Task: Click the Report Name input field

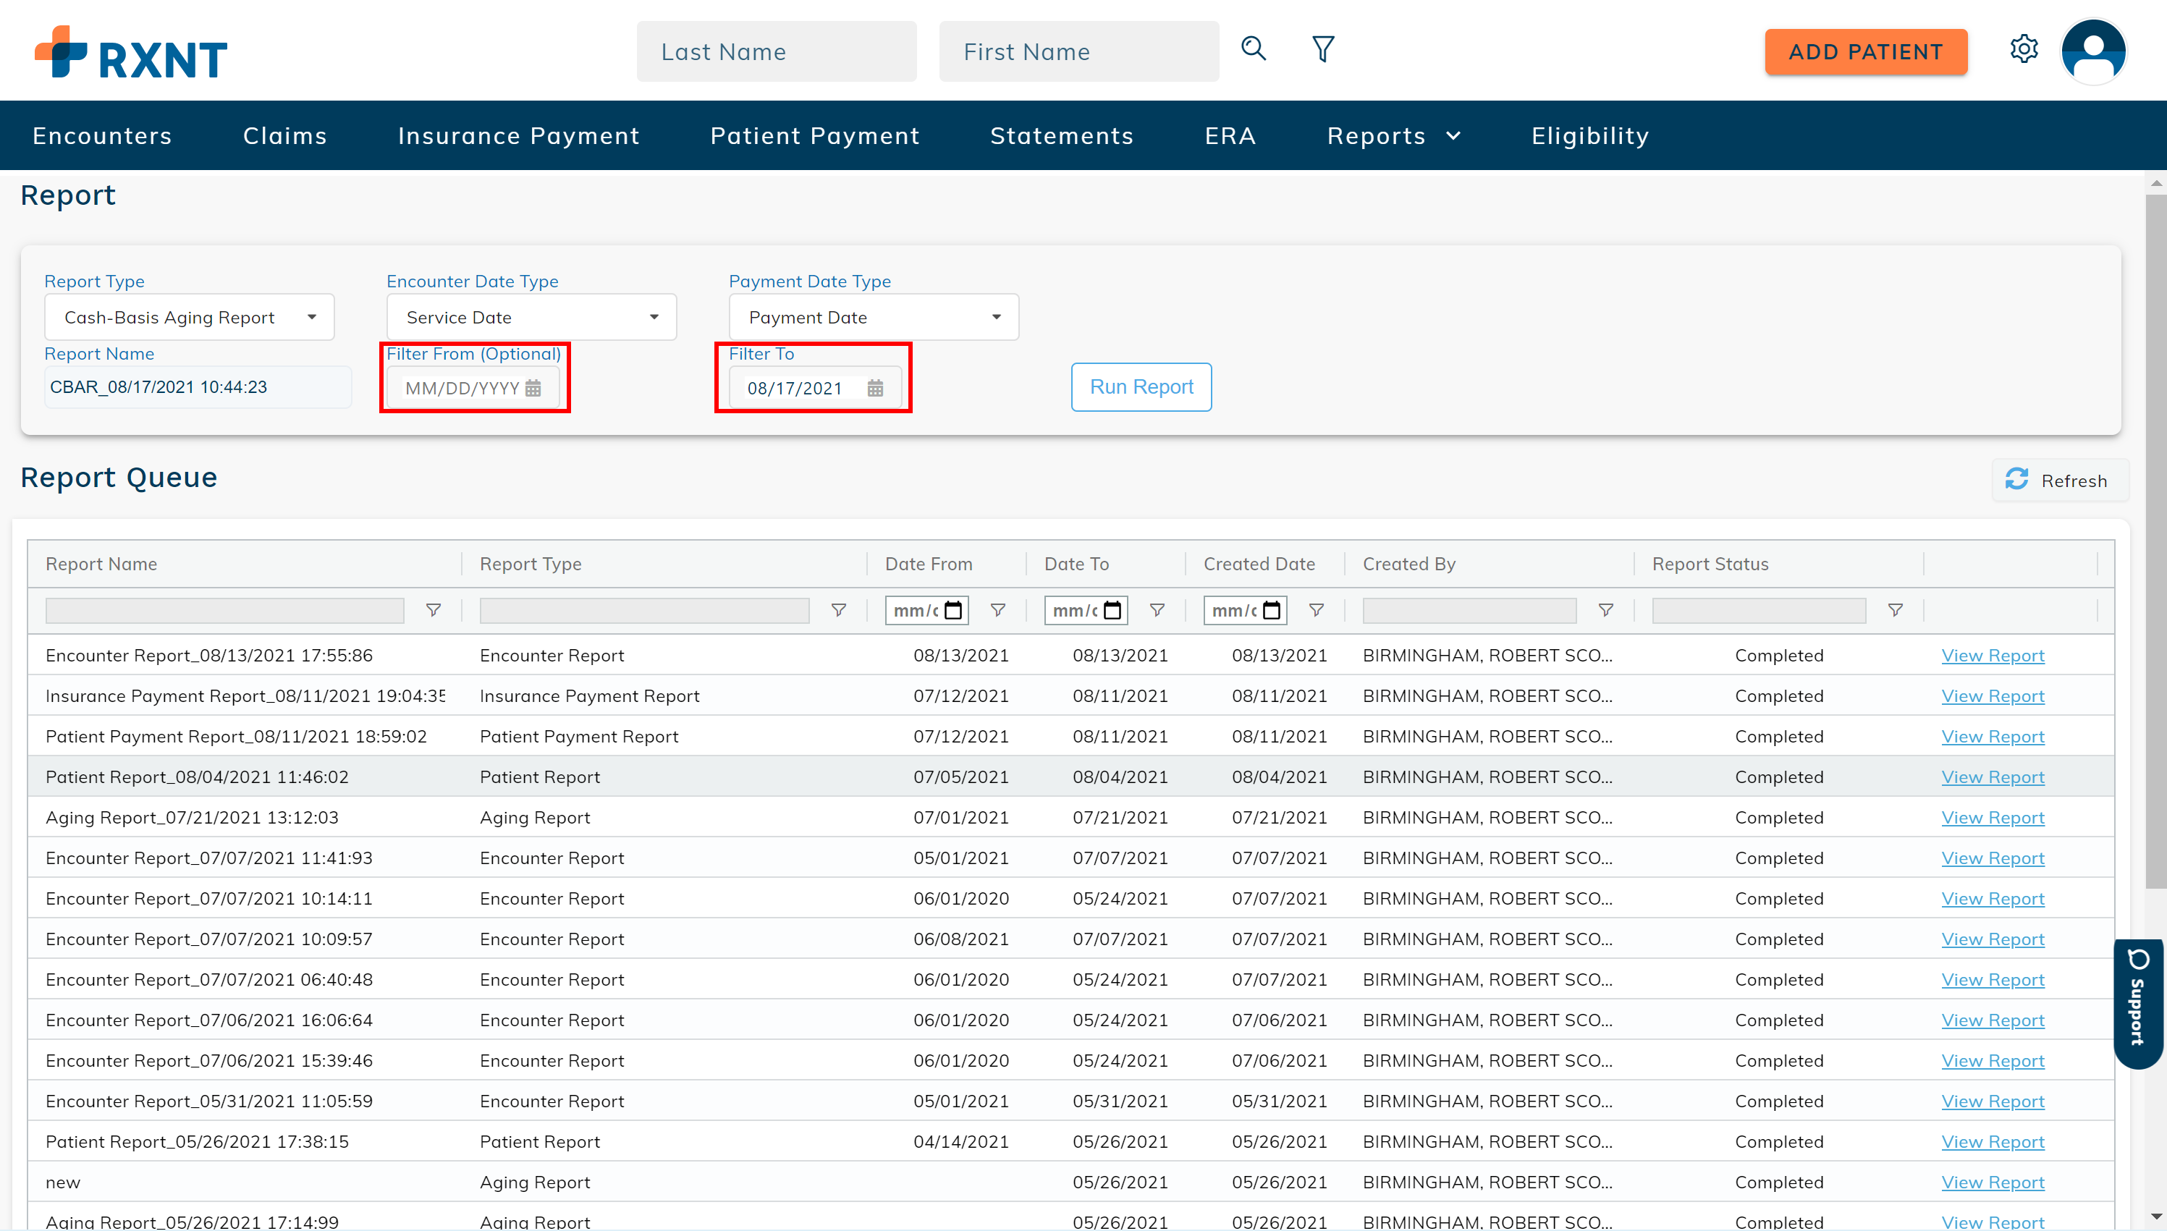Action: click(x=197, y=387)
